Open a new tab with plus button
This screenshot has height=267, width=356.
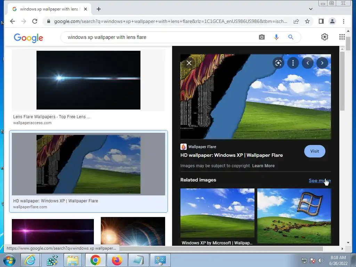point(98,9)
